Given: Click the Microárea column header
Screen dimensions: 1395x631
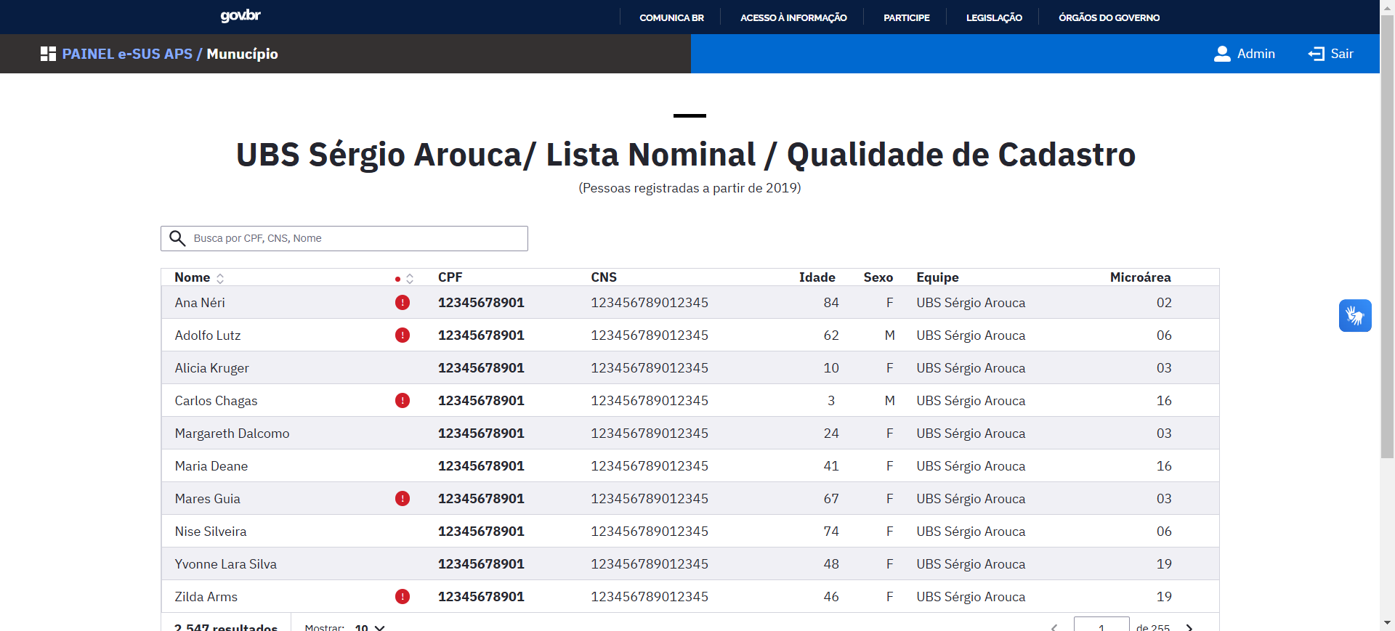Looking at the screenshot, I should [x=1140, y=277].
